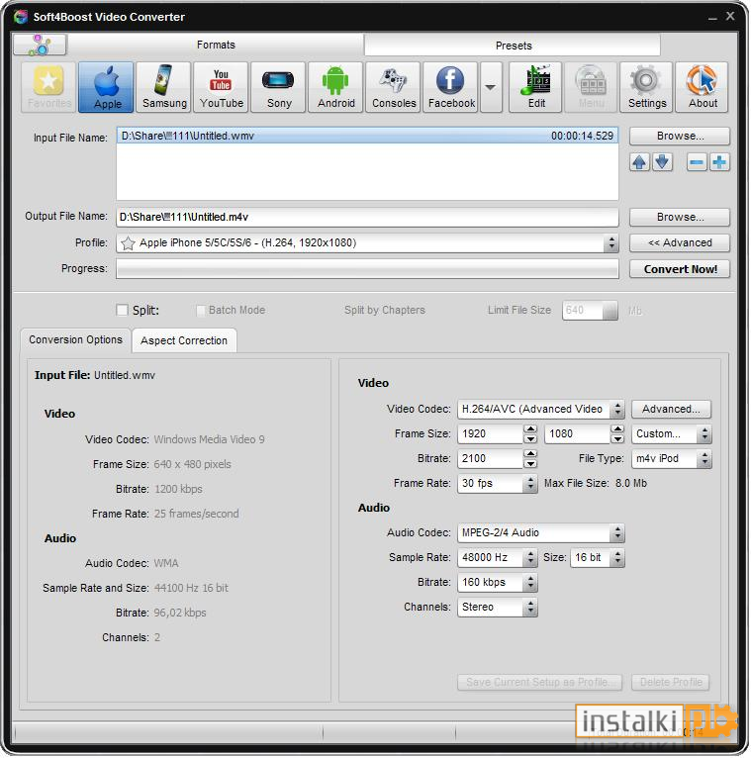Open the Channels Stereo dropdown
The height and width of the screenshot is (758, 751).
[x=530, y=608]
